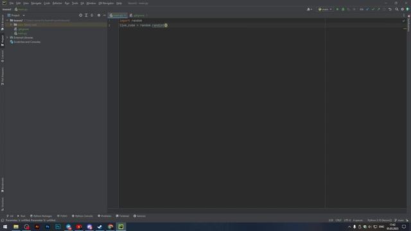Open the Refactor menu
The image size is (411, 231).
pyautogui.click(x=57, y=3)
